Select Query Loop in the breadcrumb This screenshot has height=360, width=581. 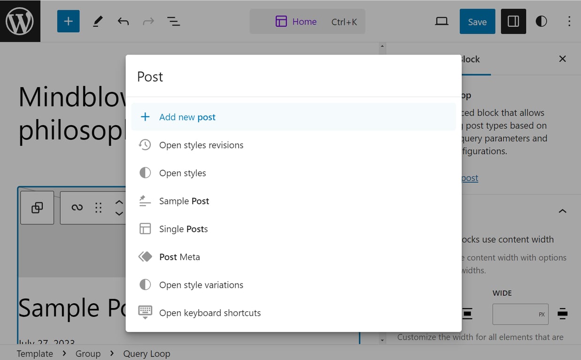pos(147,353)
